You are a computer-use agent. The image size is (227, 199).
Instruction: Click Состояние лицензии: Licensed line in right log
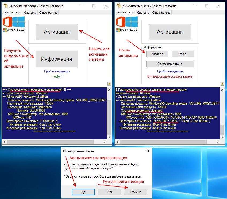coord(141,110)
